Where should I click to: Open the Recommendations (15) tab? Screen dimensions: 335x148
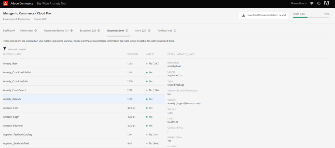point(56,30)
